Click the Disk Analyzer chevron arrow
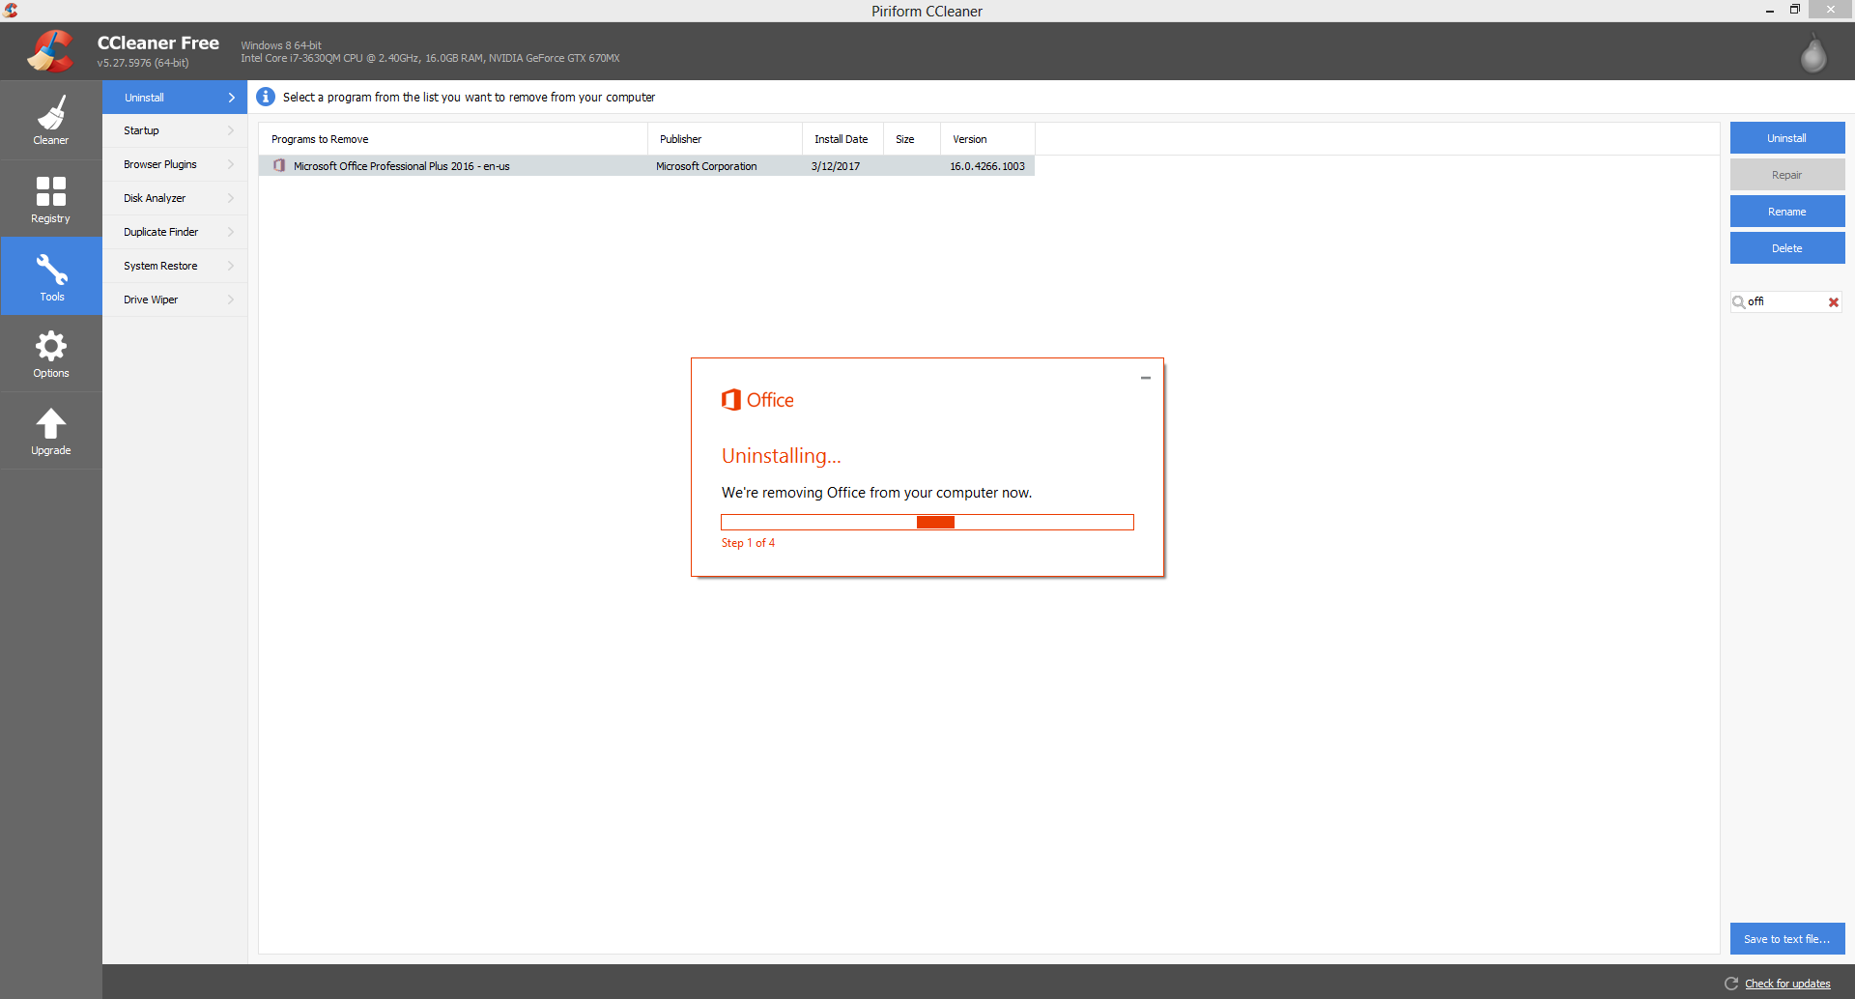The width and height of the screenshot is (1855, 999). coord(231,198)
